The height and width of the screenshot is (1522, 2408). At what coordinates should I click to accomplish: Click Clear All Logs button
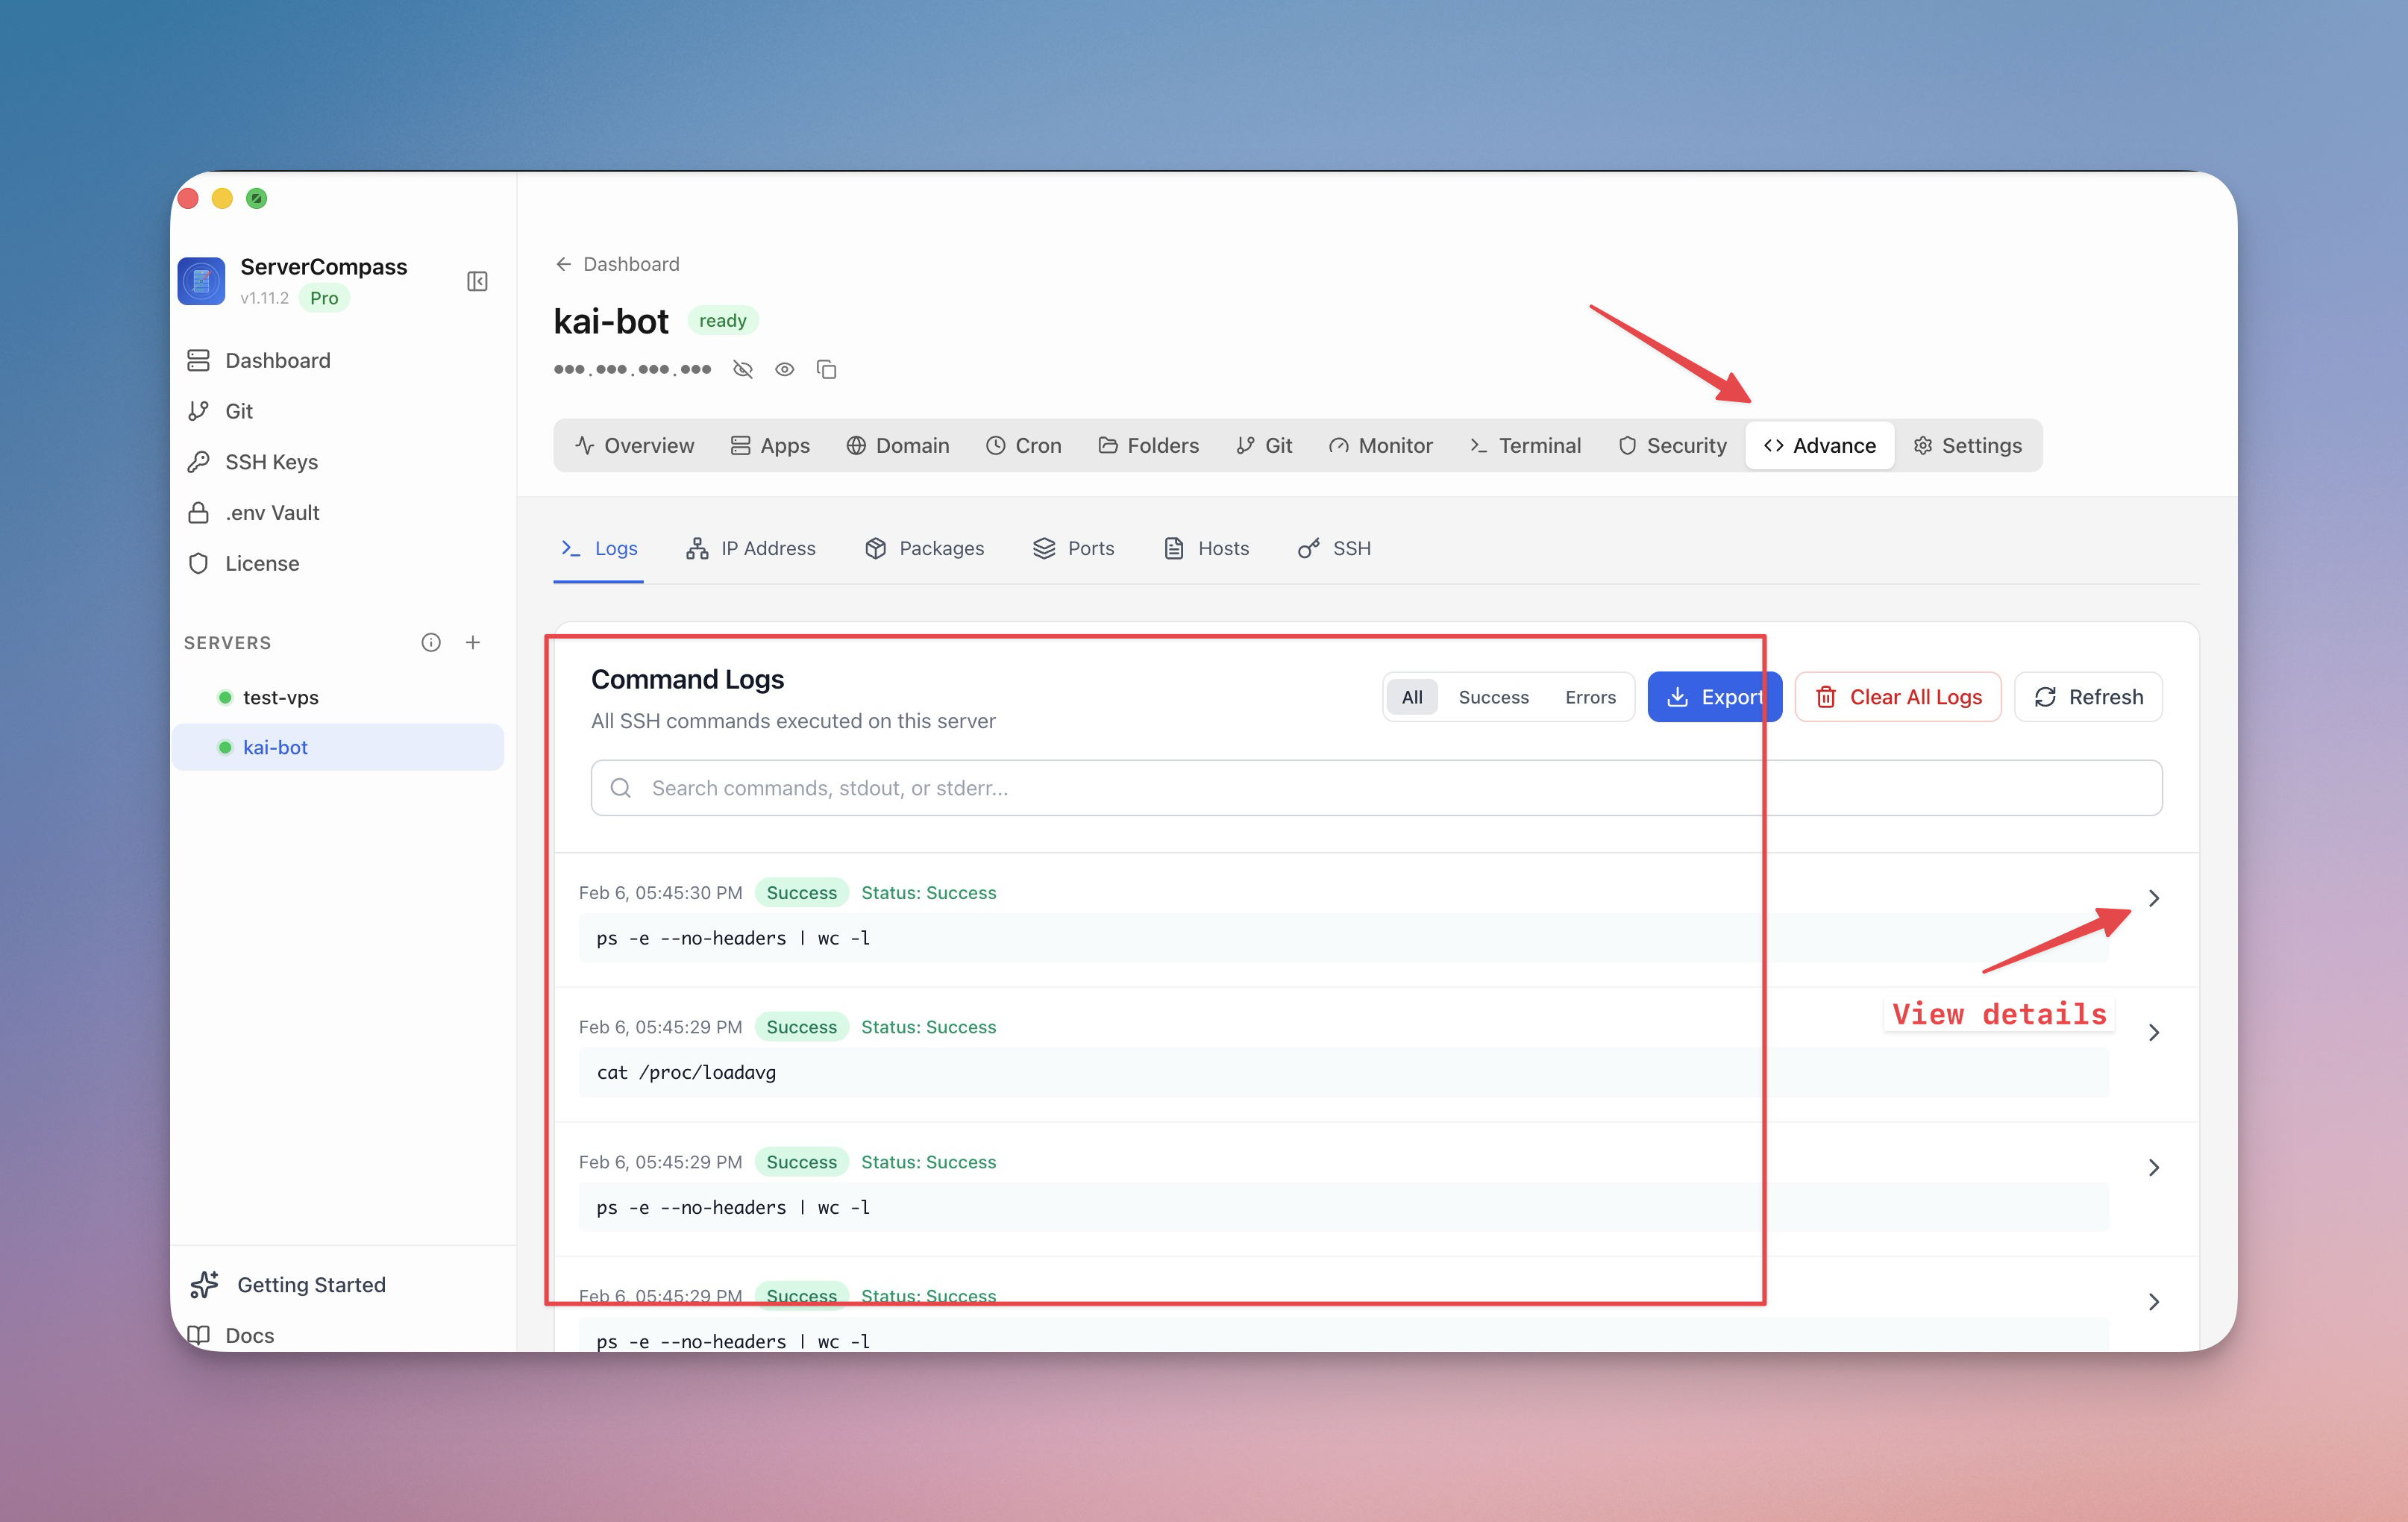point(1897,697)
